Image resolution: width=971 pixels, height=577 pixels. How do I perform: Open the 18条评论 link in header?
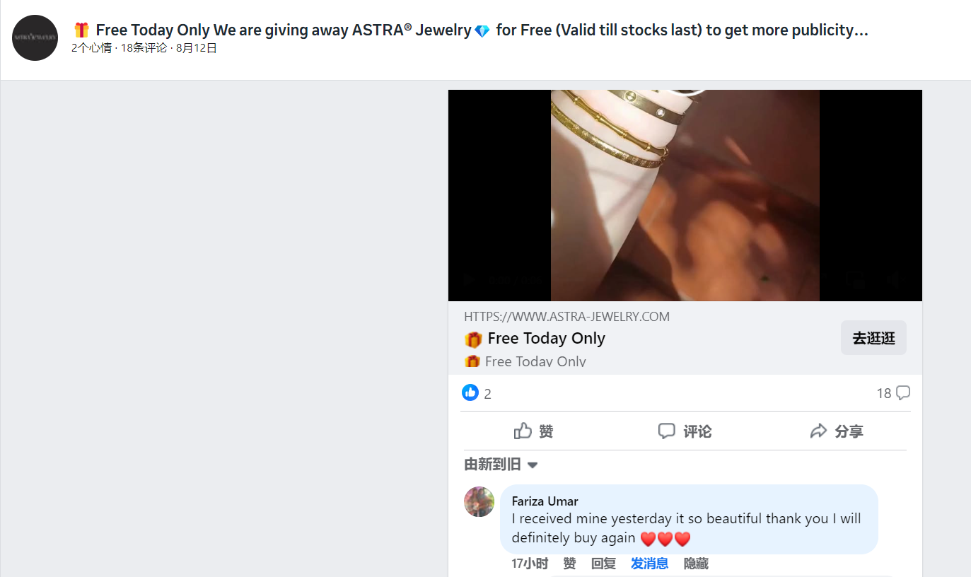144,48
